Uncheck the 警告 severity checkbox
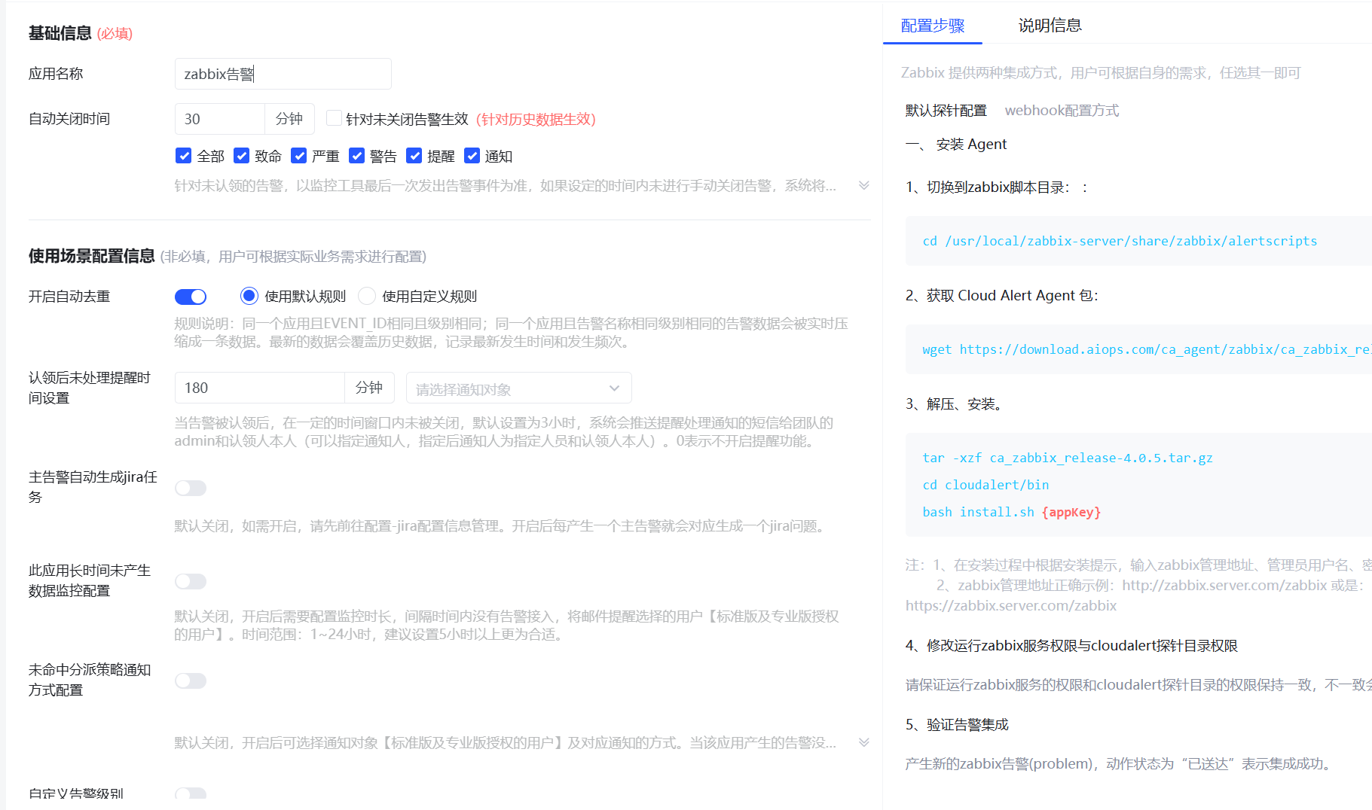The width and height of the screenshot is (1372, 810). click(356, 156)
